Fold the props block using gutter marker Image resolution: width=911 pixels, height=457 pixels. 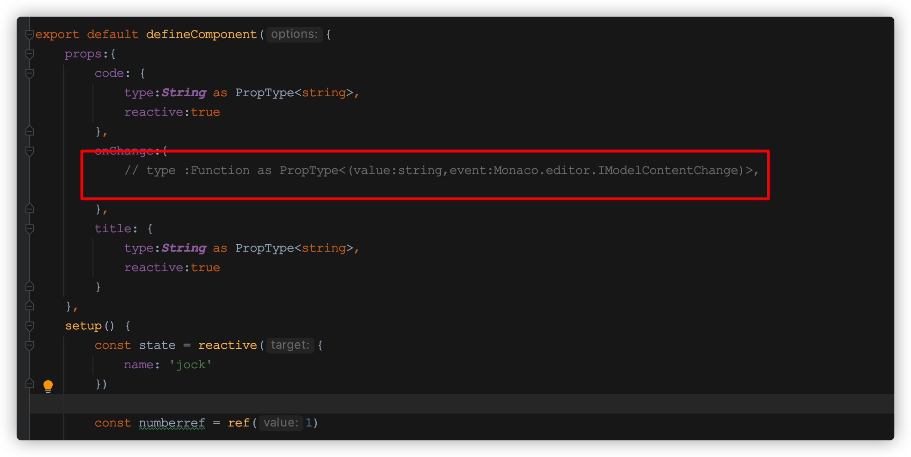point(30,54)
